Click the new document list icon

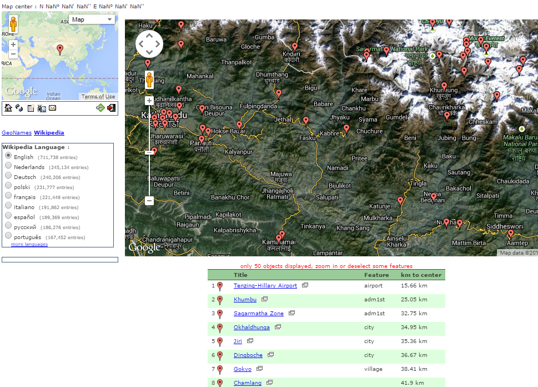click(31, 108)
